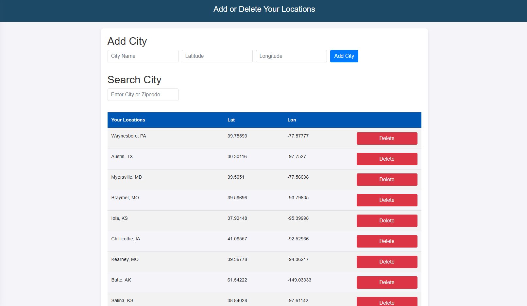Screen dimensions: 527x306
Task: Select the Braymer, MO city name
Action: pyautogui.click(x=125, y=198)
